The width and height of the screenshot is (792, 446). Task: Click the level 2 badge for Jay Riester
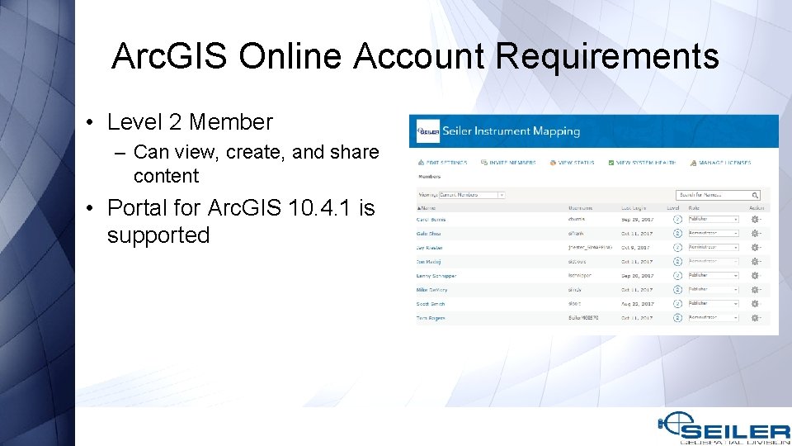[678, 248]
